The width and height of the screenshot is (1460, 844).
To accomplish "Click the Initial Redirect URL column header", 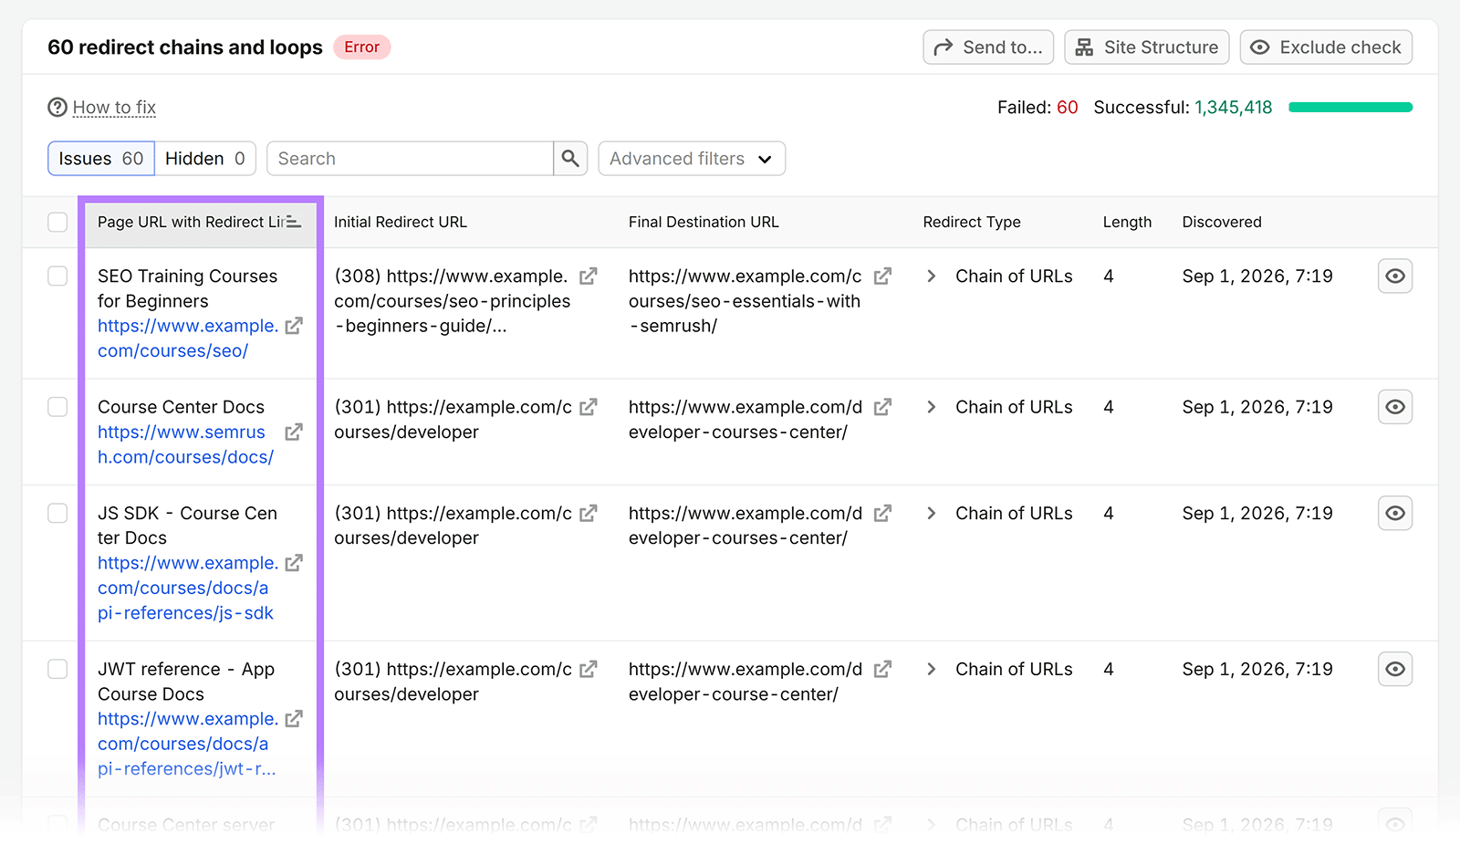I will [401, 222].
